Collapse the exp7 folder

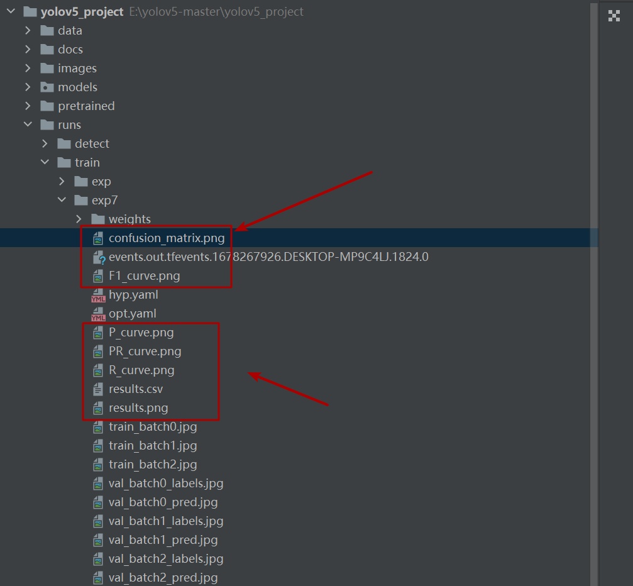(62, 199)
